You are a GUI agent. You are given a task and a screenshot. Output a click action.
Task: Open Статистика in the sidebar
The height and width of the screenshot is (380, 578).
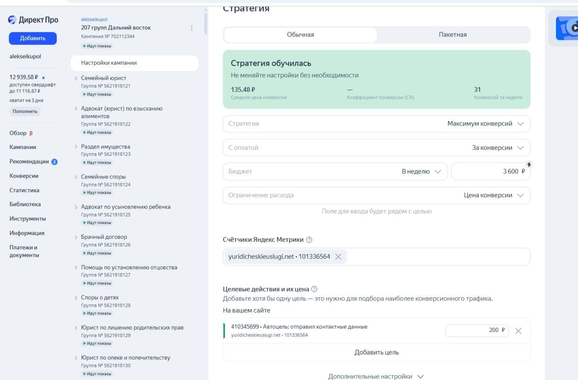24,190
